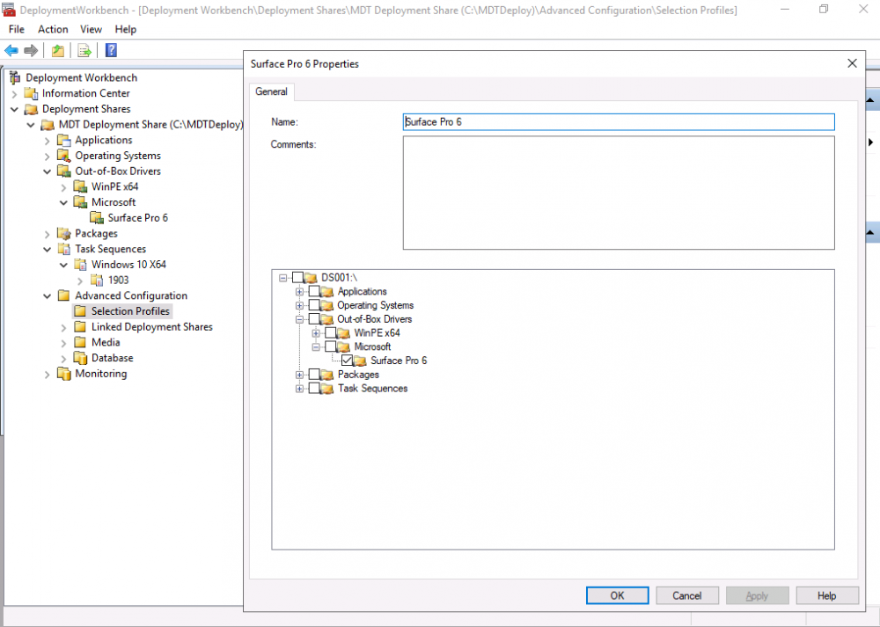Click the Linked Deployment Shares folder icon
The height and width of the screenshot is (627, 880).
pyautogui.click(x=80, y=327)
